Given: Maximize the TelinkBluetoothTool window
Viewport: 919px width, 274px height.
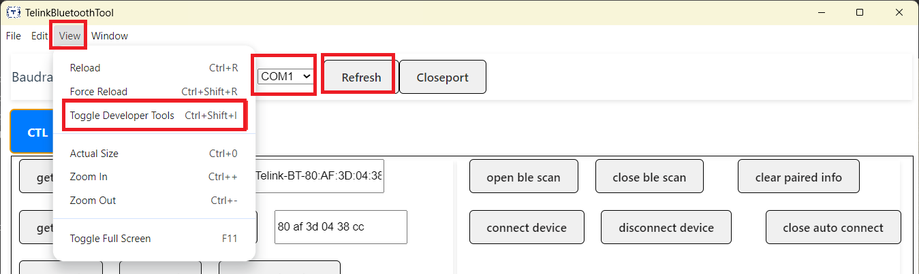Looking at the screenshot, I should tap(860, 12).
